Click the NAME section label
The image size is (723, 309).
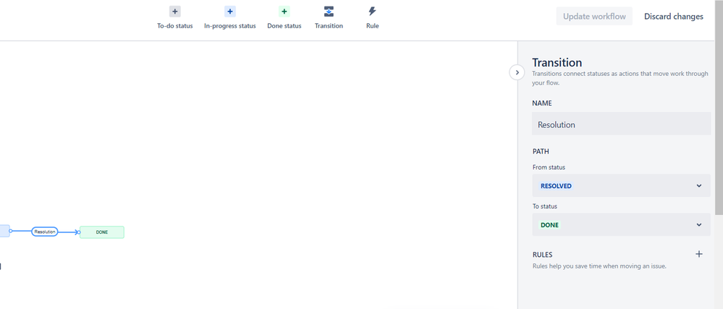(542, 103)
